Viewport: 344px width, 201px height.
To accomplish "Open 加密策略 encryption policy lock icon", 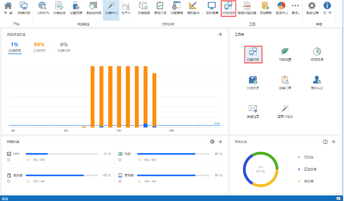I will click(x=177, y=8).
